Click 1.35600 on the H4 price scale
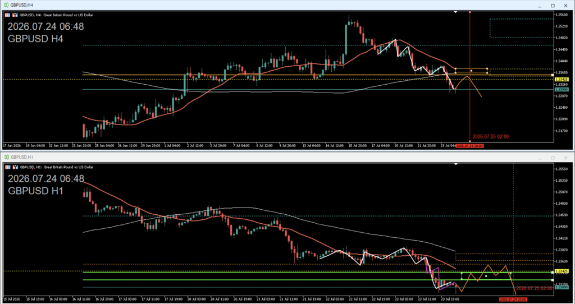Viewport: 575px width, 304px height. point(561,15)
